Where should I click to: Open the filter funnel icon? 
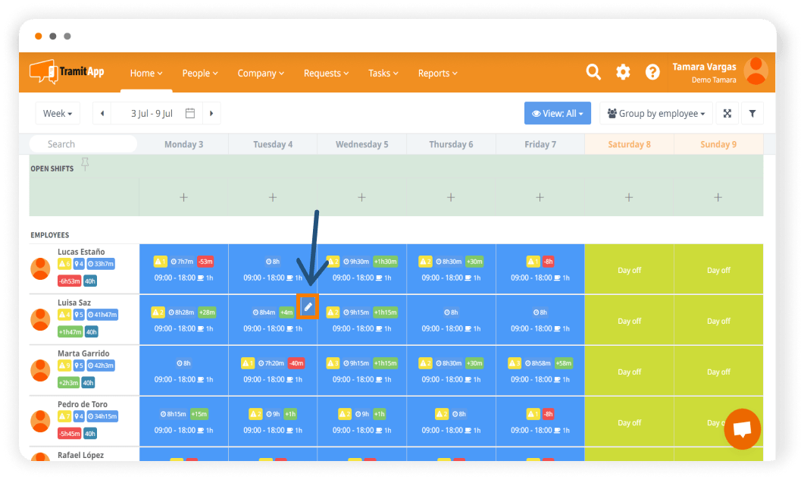point(752,114)
